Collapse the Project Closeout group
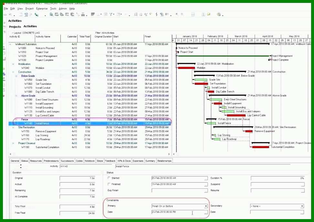This screenshot has width=314, height=222. click(13, 143)
